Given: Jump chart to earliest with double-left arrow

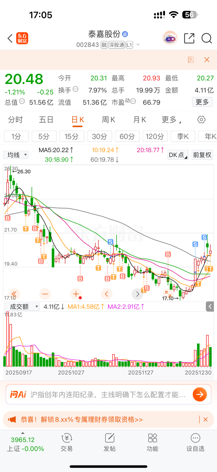Looking at the screenshot, I should (14, 294).
